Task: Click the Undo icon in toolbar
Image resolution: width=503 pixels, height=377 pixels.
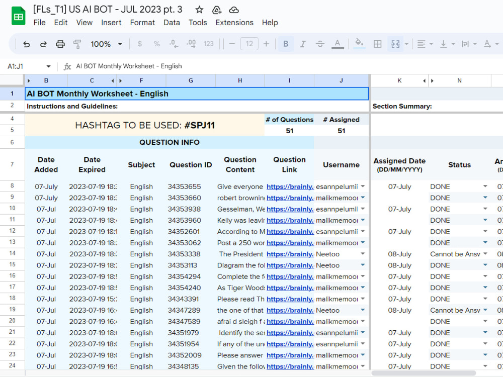Action: tap(26, 44)
